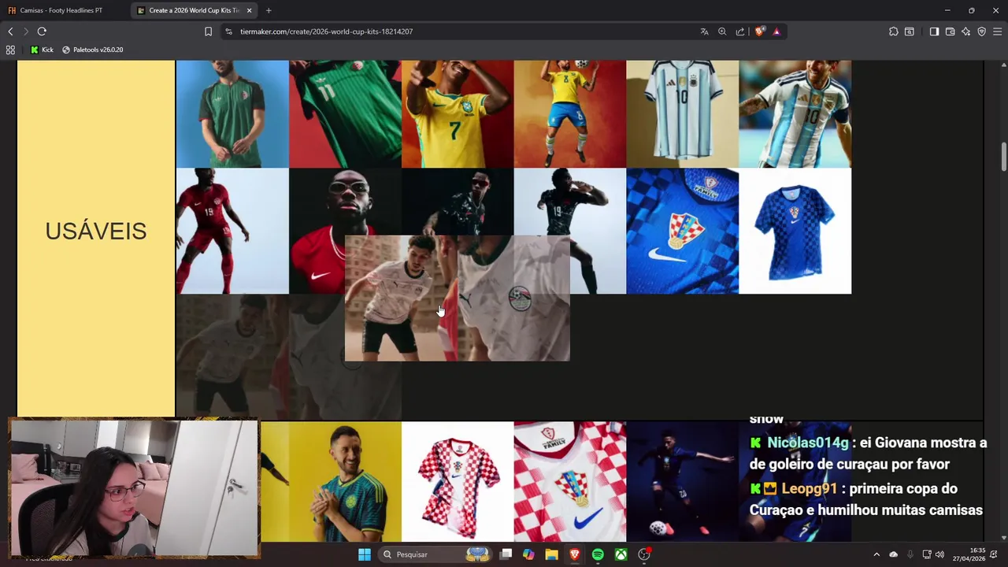Restore down the browser window
1008x567 pixels.
(x=972, y=10)
